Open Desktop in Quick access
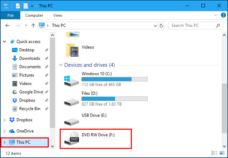The image size is (228, 158). (x=23, y=50)
